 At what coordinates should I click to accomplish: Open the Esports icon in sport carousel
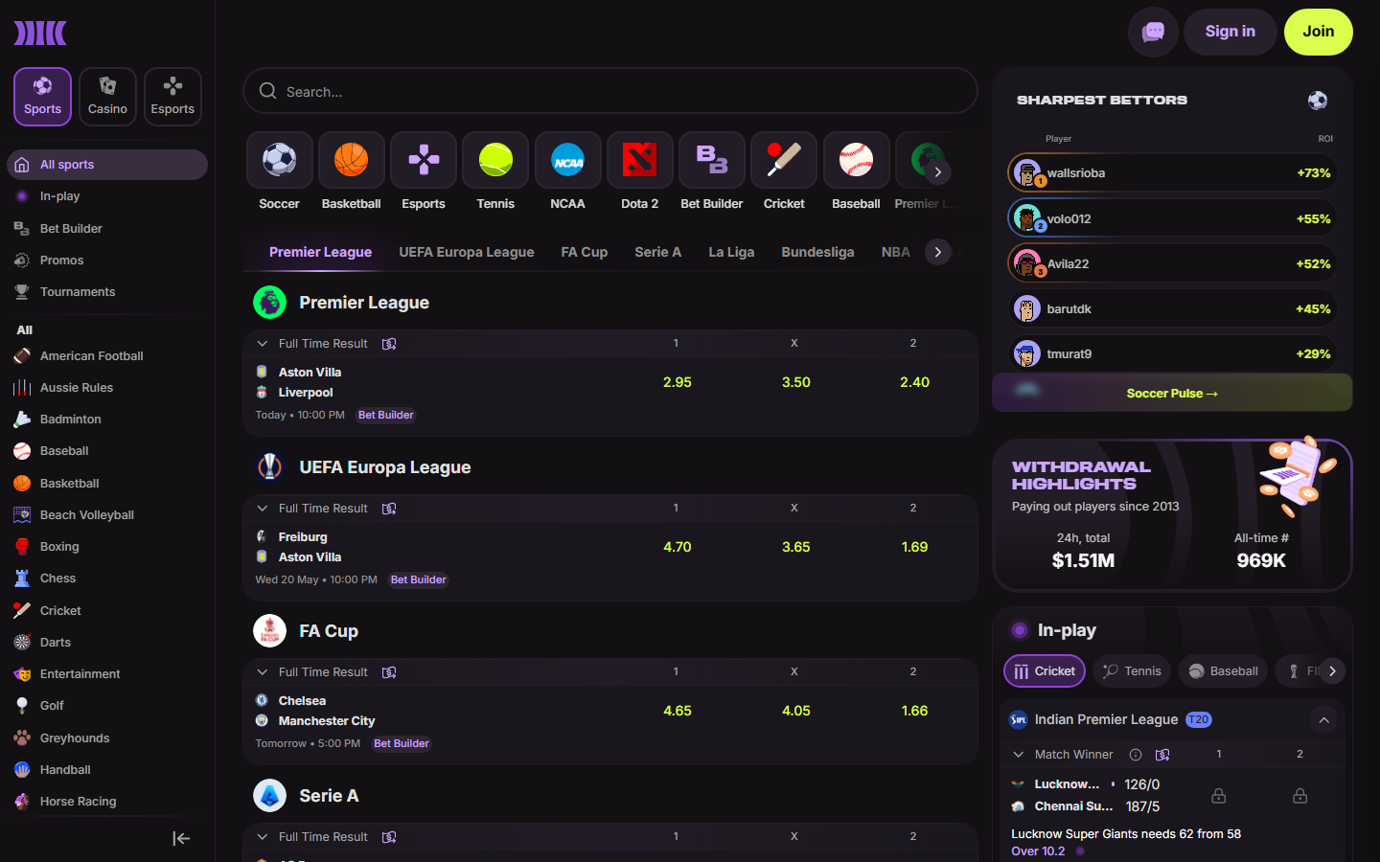pyautogui.click(x=424, y=160)
